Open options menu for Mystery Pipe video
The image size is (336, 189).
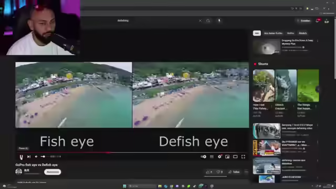pos(318,41)
